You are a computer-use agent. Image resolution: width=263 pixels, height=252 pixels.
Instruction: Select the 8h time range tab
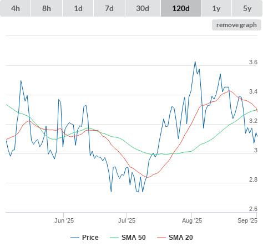[x=47, y=8]
